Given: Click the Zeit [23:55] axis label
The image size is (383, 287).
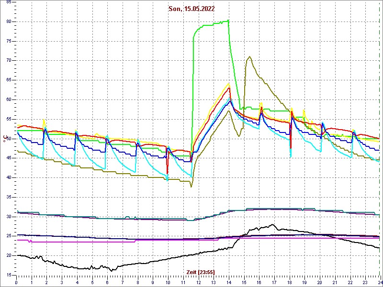Looking at the screenshot, I should 201,272.
